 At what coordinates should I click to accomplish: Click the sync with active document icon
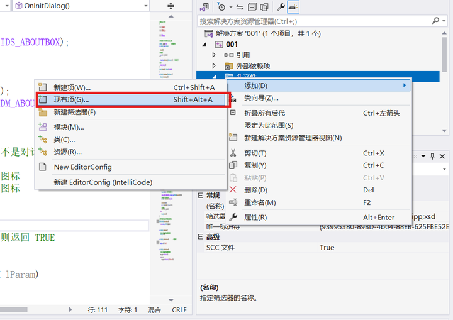click(x=240, y=7)
